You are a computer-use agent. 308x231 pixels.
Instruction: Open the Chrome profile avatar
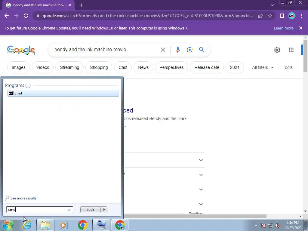[x=292, y=16]
